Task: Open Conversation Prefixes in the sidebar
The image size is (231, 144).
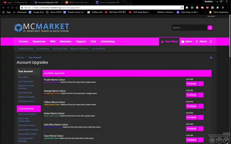Action: point(28,130)
